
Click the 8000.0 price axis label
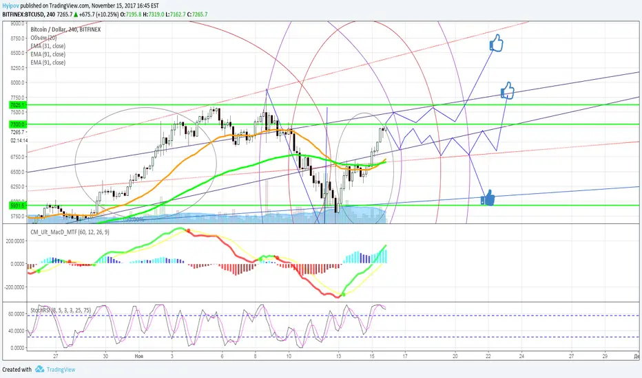pos(18,82)
